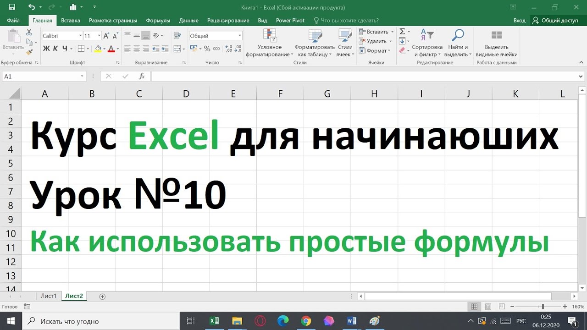
Task: Align cell text left
Action: click(x=127, y=49)
